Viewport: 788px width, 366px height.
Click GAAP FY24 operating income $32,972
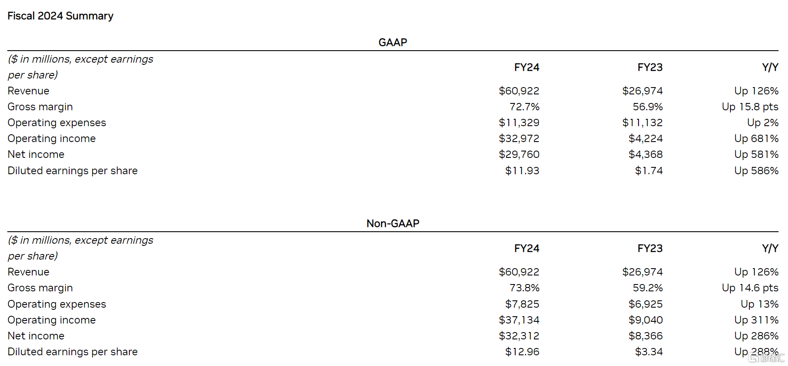tap(519, 139)
